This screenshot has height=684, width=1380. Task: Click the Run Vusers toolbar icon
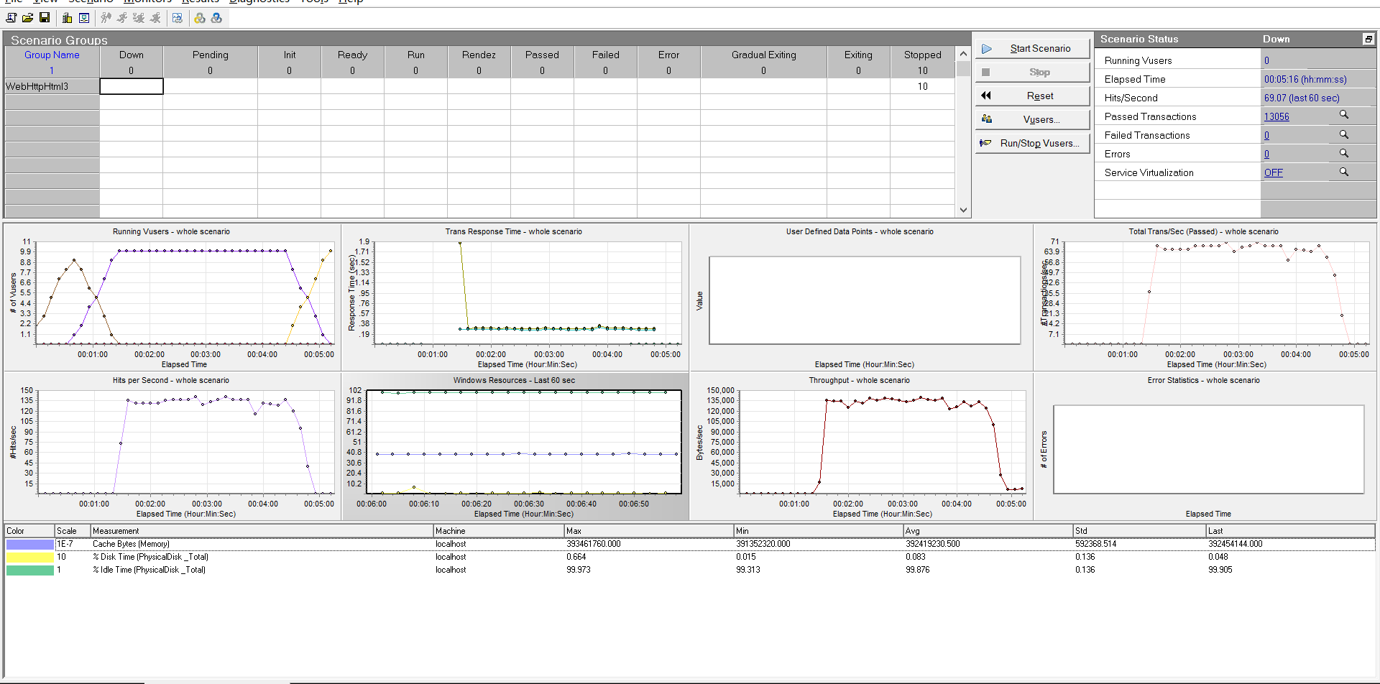(122, 18)
